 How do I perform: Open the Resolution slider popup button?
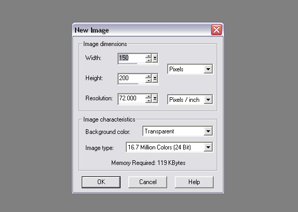click(x=155, y=98)
